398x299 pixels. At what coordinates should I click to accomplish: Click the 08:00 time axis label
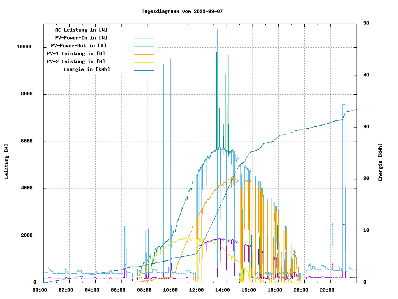(144, 290)
